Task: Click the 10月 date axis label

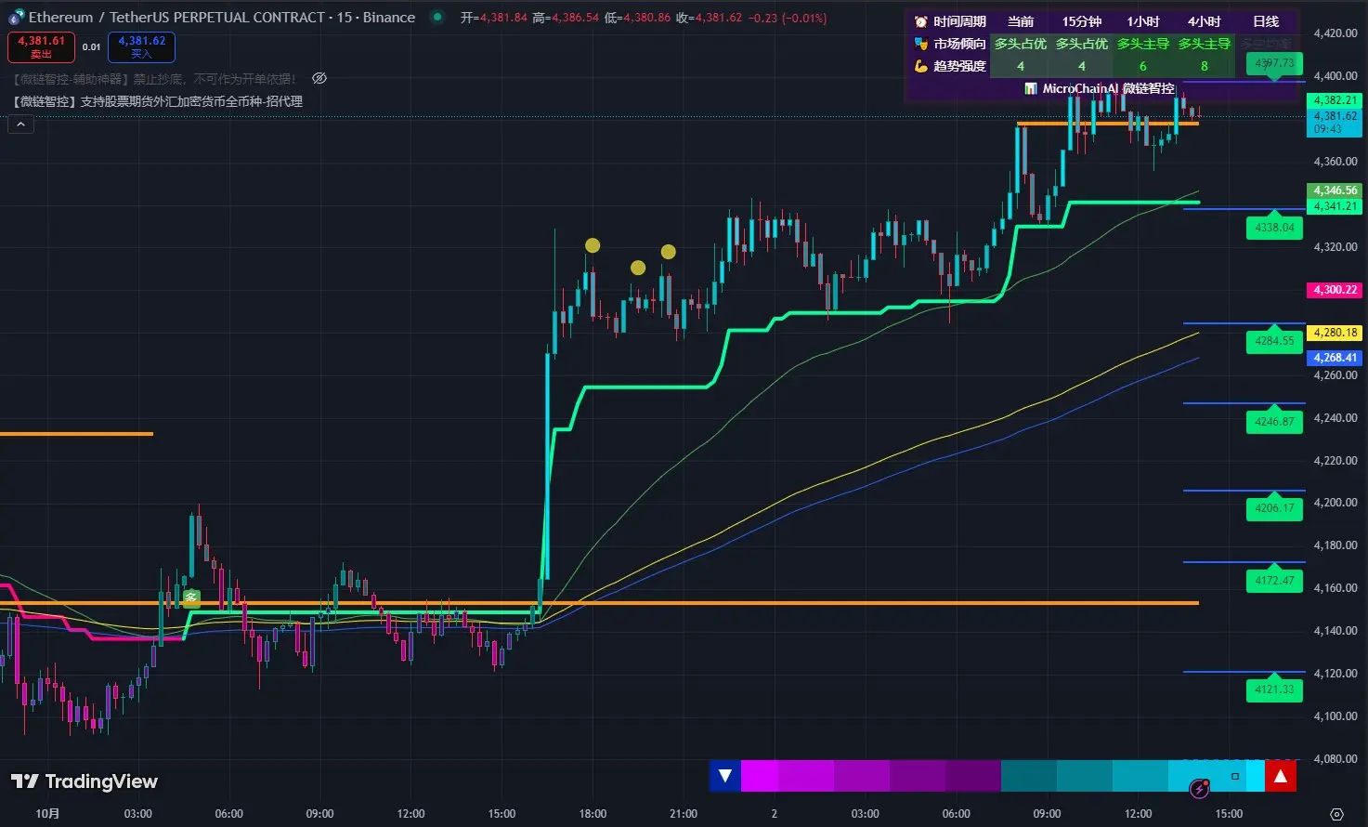Action: coord(47,814)
